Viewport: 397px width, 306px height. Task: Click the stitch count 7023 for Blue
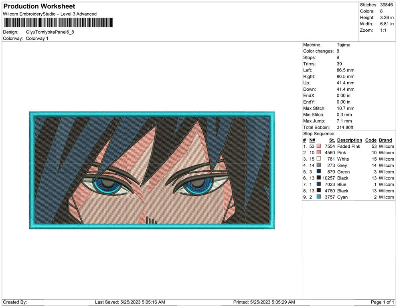(x=330, y=184)
